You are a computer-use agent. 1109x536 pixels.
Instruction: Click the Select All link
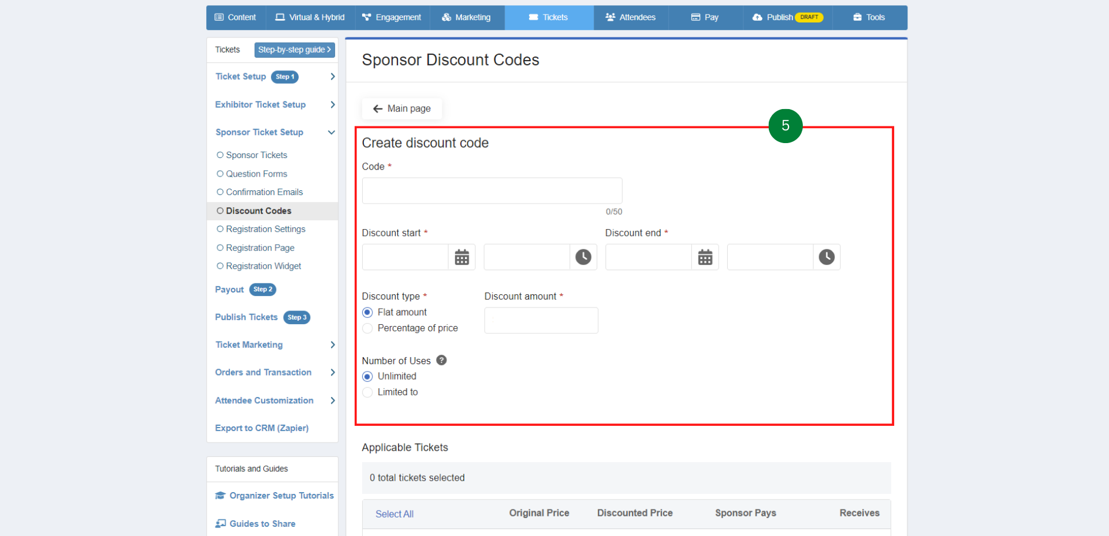click(395, 514)
